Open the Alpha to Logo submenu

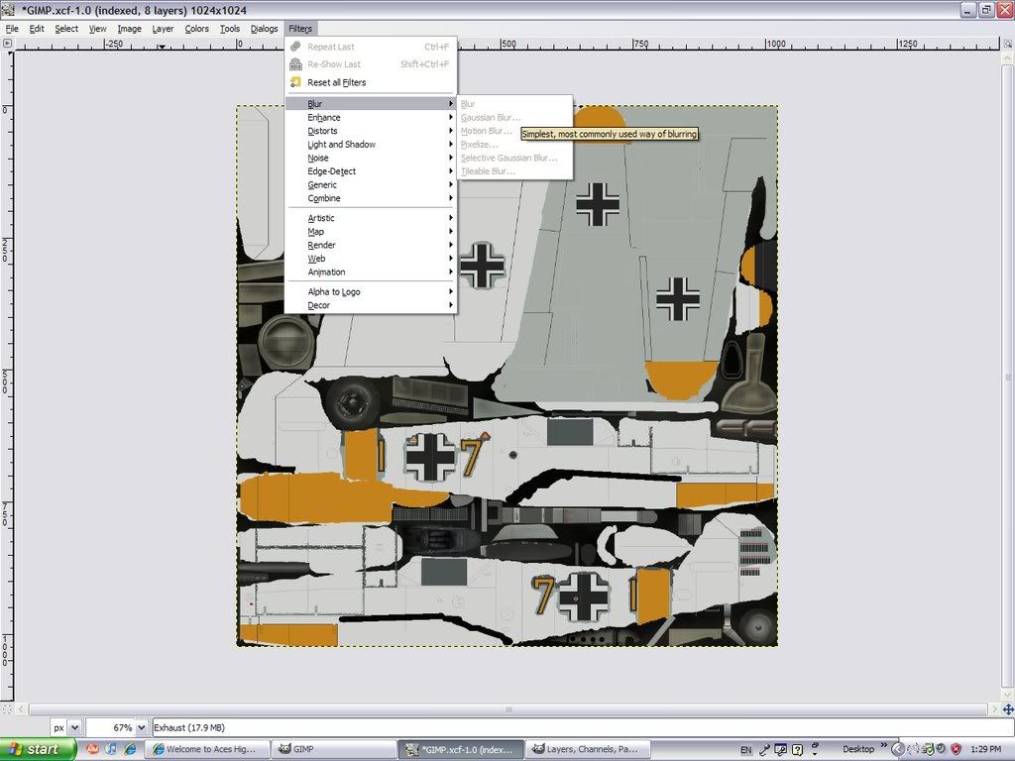click(x=371, y=292)
